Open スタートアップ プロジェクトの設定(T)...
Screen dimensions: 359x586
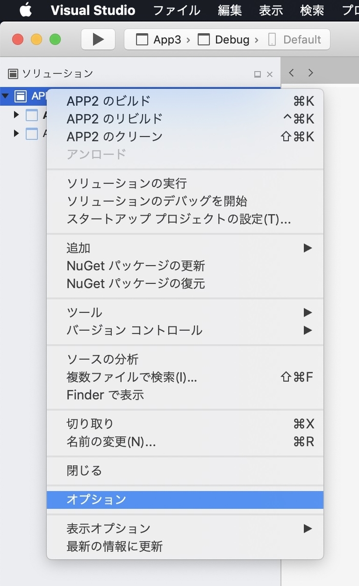pos(185,219)
